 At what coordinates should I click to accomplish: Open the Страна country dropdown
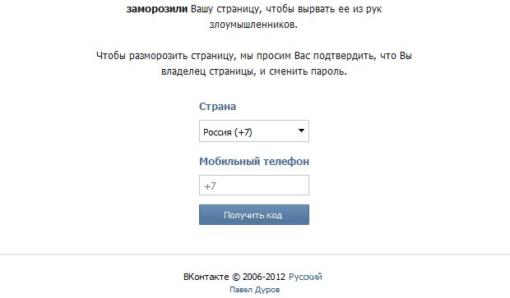(x=254, y=131)
